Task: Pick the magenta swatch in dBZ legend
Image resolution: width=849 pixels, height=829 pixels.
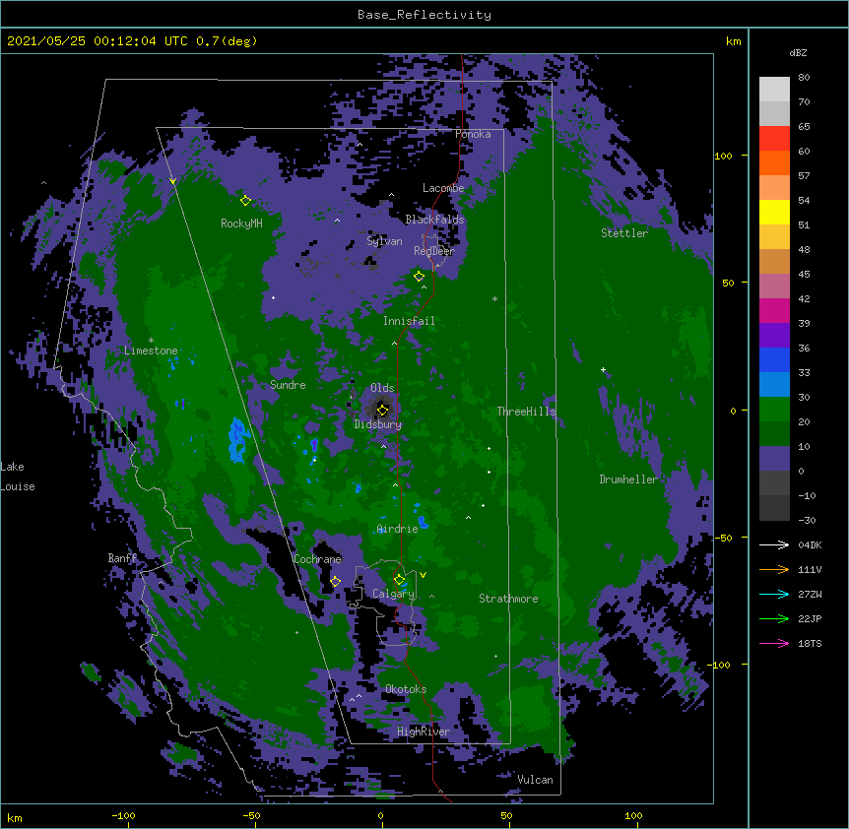Action: tap(774, 310)
